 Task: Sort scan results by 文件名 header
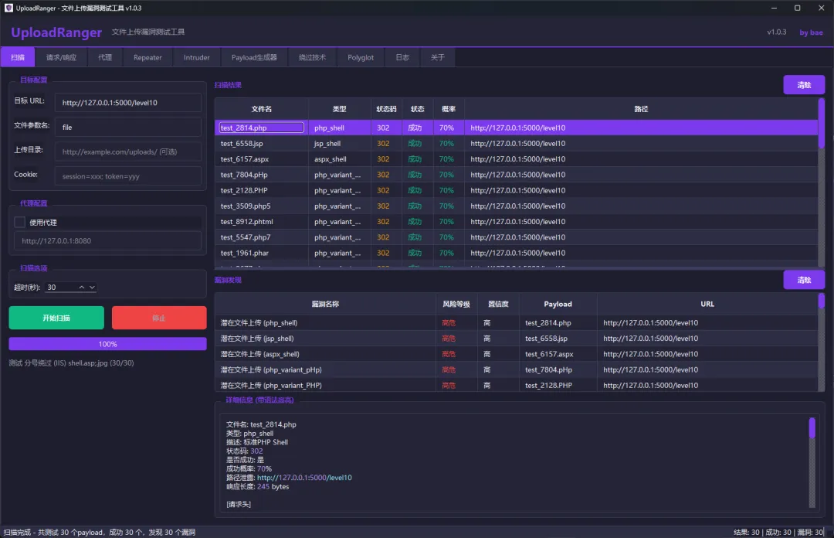click(261, 109)
